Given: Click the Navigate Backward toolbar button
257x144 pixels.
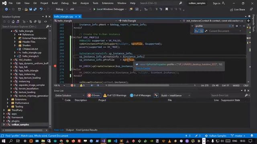Looking at the screenshot, I should (6, 9).
